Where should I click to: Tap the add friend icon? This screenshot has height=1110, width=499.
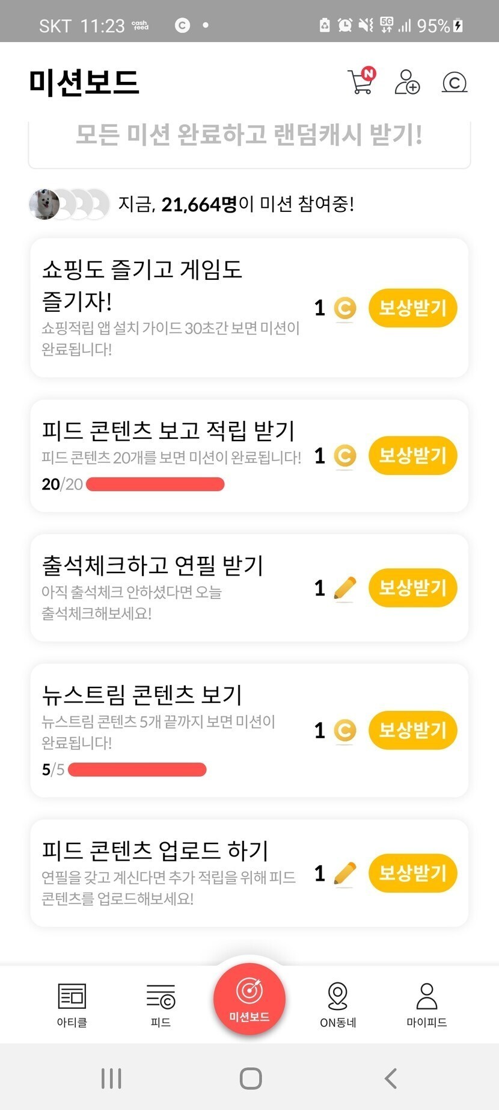(407, 82)
